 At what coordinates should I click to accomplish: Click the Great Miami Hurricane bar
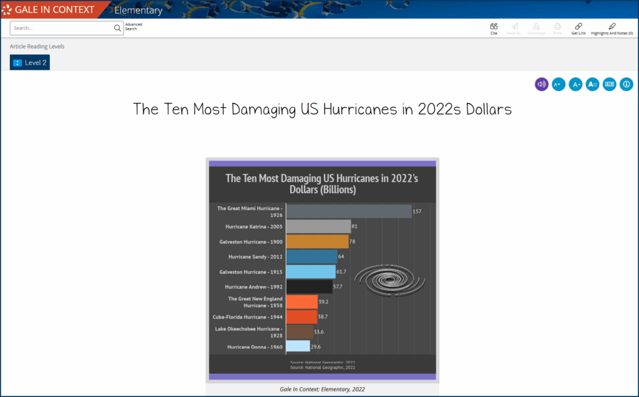click(x=349, y=211)
